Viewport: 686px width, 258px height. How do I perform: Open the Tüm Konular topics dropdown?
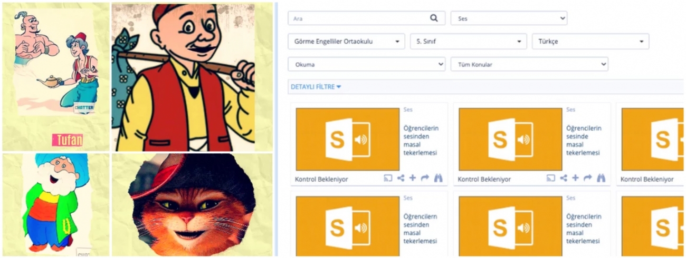tap(529, 64)
